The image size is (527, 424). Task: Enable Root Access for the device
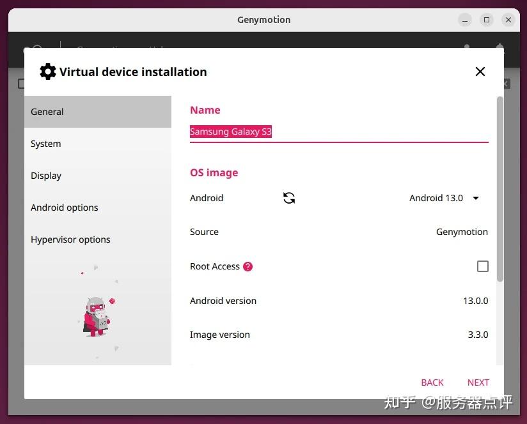[483, 266]
